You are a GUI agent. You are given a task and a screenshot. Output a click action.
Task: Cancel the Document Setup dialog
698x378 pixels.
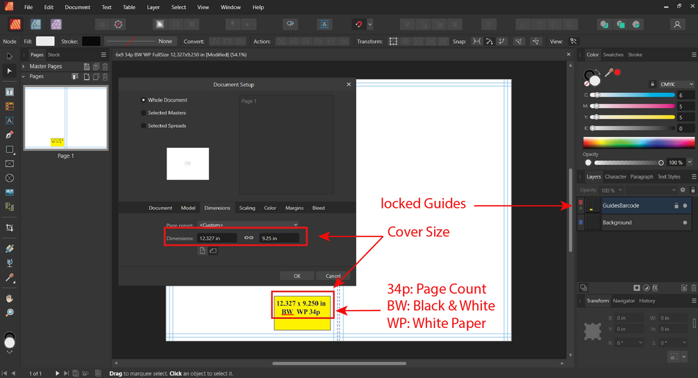[333, 276]
